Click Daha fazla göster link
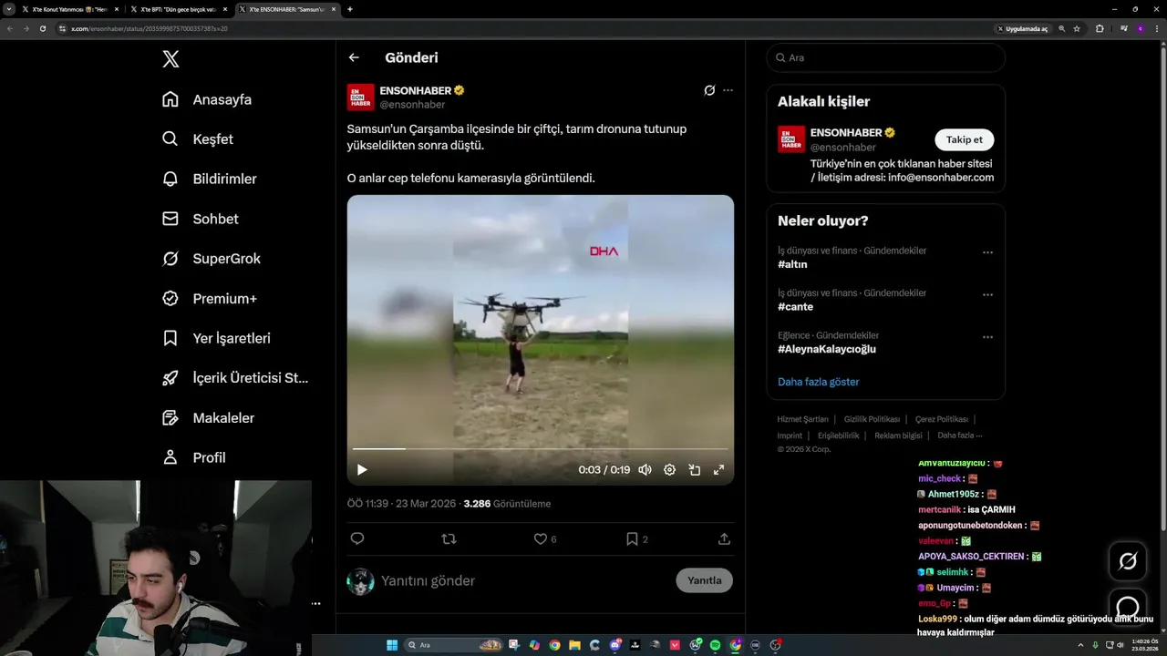1167x656 pixels. (818, 382)
